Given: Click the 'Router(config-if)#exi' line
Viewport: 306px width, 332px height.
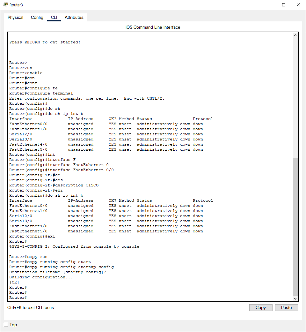Looking at the screenshot, I should (36, 190).
